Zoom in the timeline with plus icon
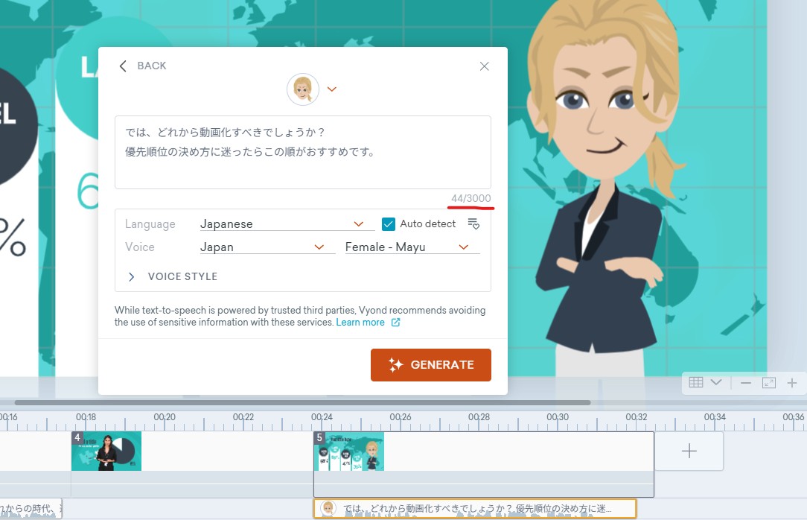The image size is (807, 520). tap(792, 383)
